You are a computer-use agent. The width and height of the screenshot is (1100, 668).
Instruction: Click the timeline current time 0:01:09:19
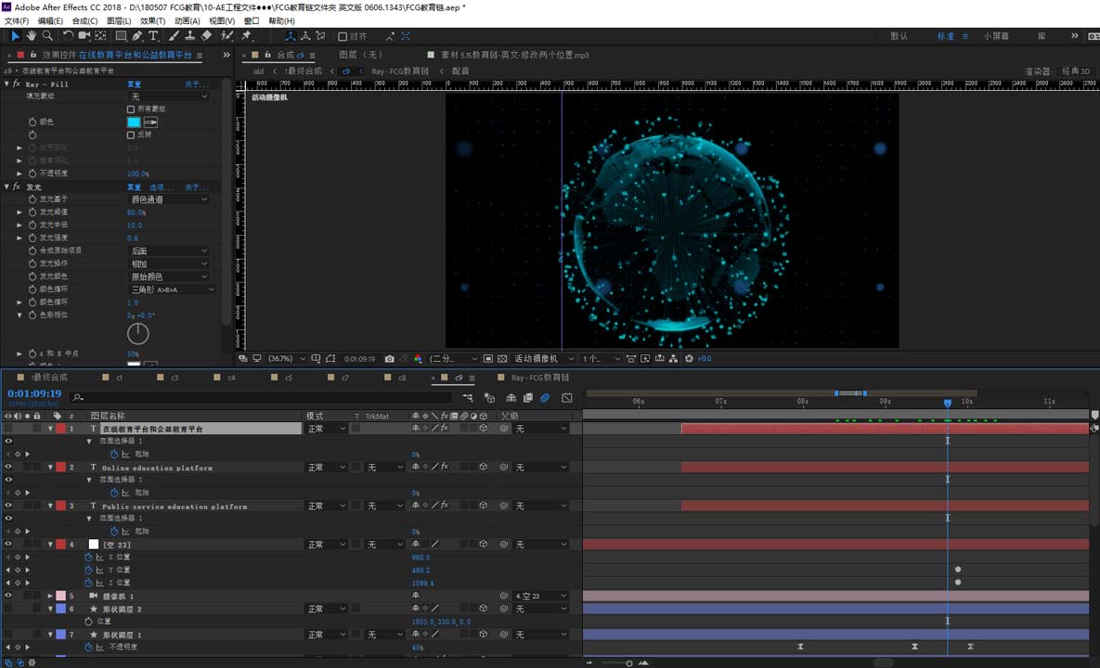pyautogui.click(x=34, y=393)
